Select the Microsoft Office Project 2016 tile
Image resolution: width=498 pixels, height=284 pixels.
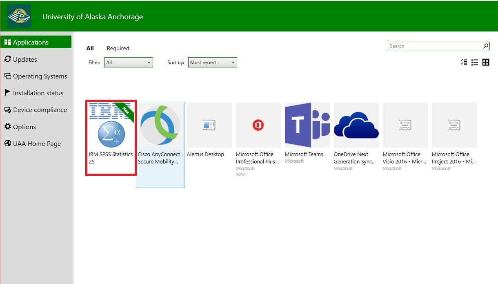(x=454, y=125)
